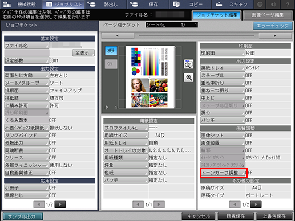Click the サンプル出力 button
The image size is (295, 221).
pyautogui.click(x=23, y=216)
